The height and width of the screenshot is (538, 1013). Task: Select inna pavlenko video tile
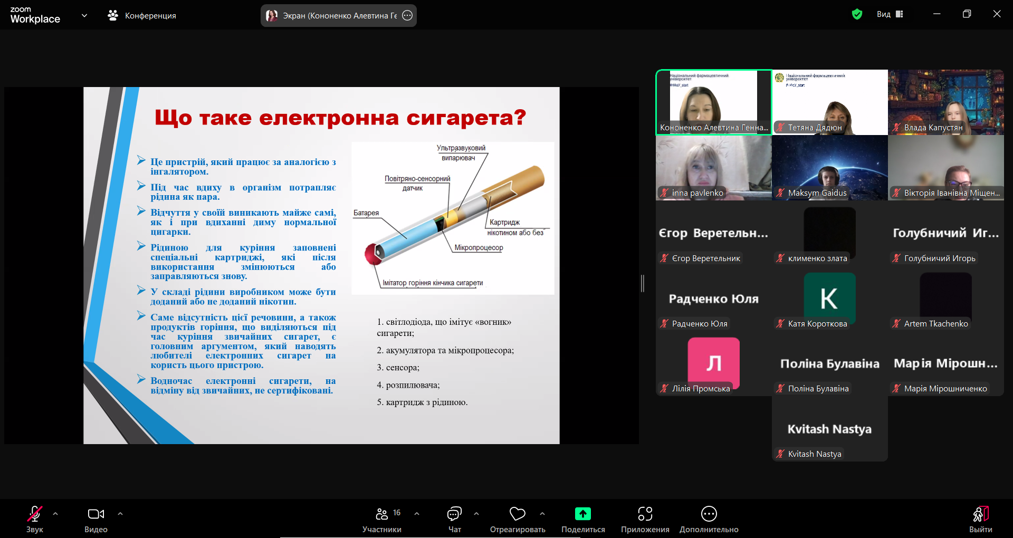point(713,168)
